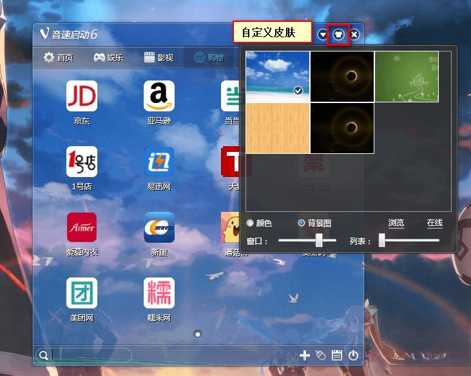Open the 京东 JD shopping shortcut
This screenshot has height=376, width=471.
point(82,96)
